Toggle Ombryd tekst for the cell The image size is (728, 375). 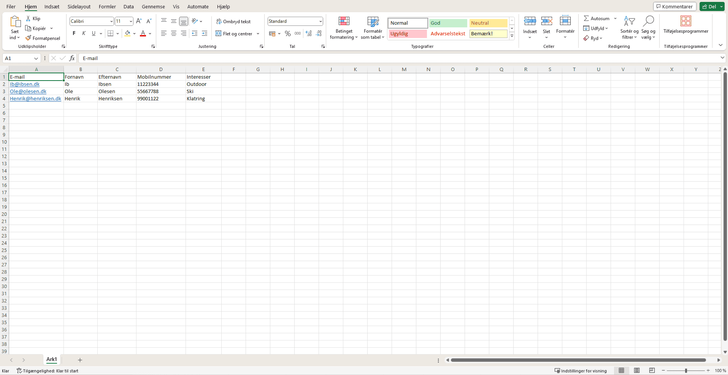[233, 21]
